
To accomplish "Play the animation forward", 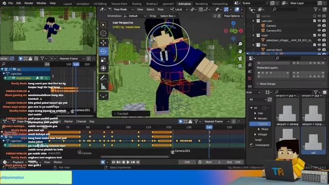I will coord(128,162).
